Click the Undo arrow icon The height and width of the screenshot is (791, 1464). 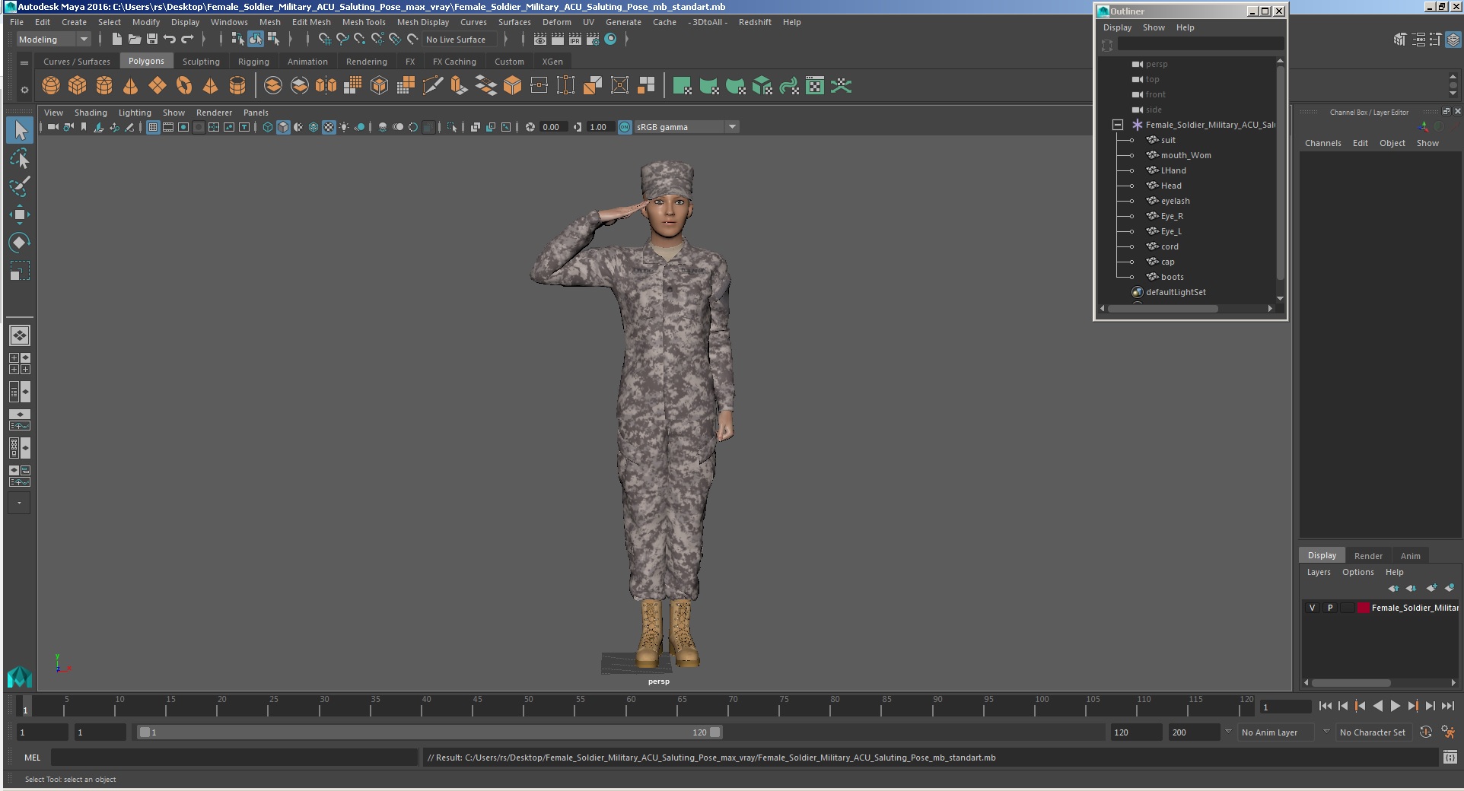pyautogui.click(x=170, y=39)
